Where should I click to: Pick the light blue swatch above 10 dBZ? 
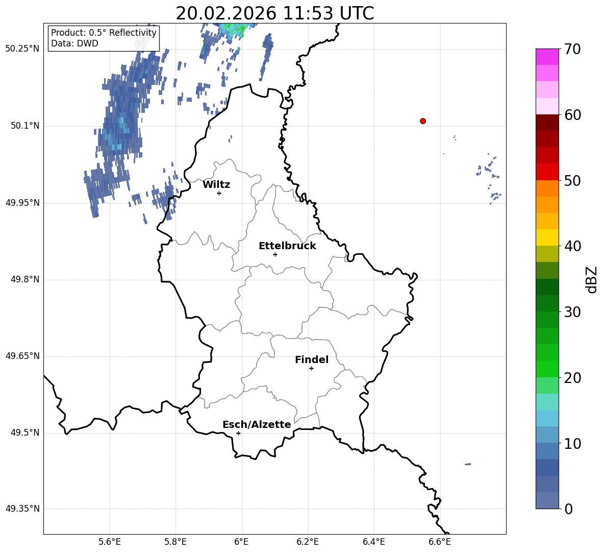(x=547, y=435)
